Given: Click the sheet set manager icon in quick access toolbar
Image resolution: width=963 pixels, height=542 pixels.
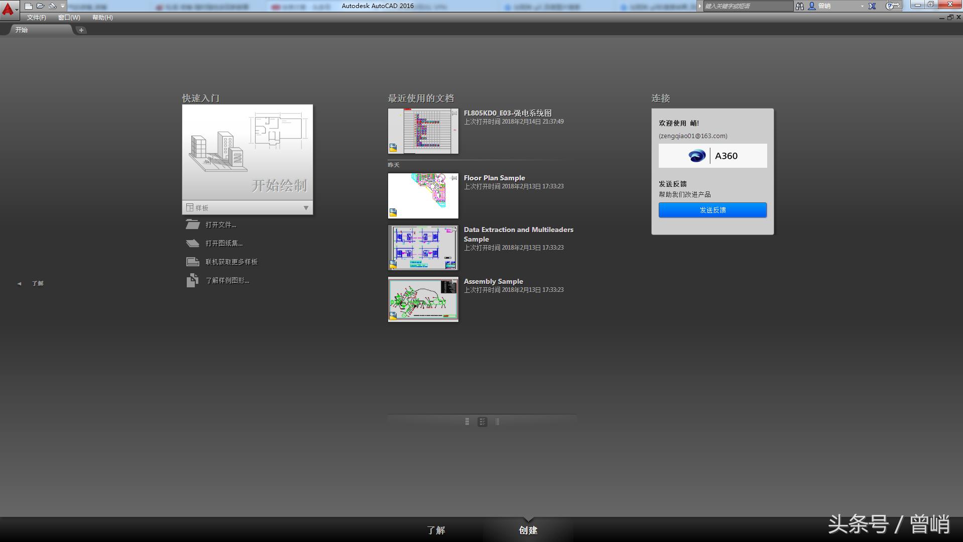Looking at the screenshot, I should (x=52, y=6).
